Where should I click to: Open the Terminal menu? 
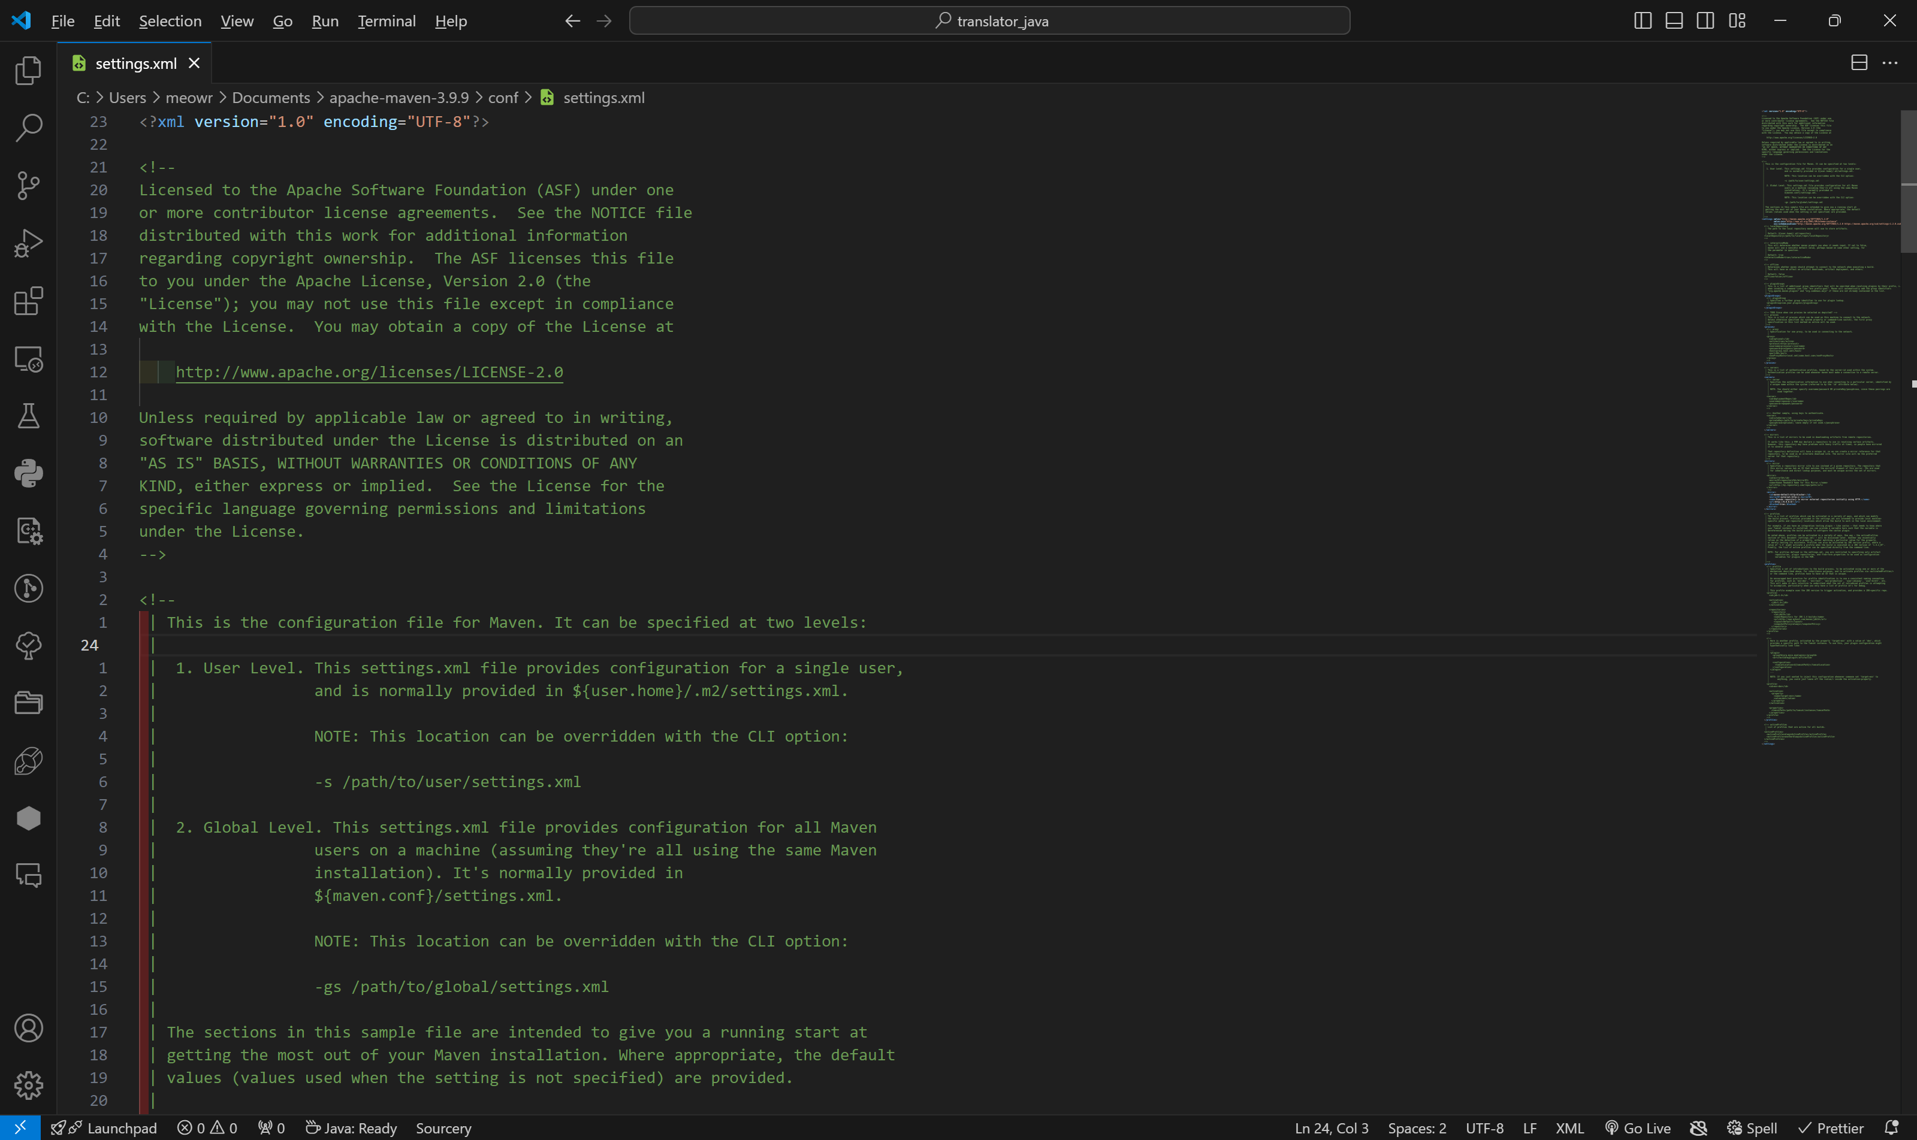[x=387, y=21]
